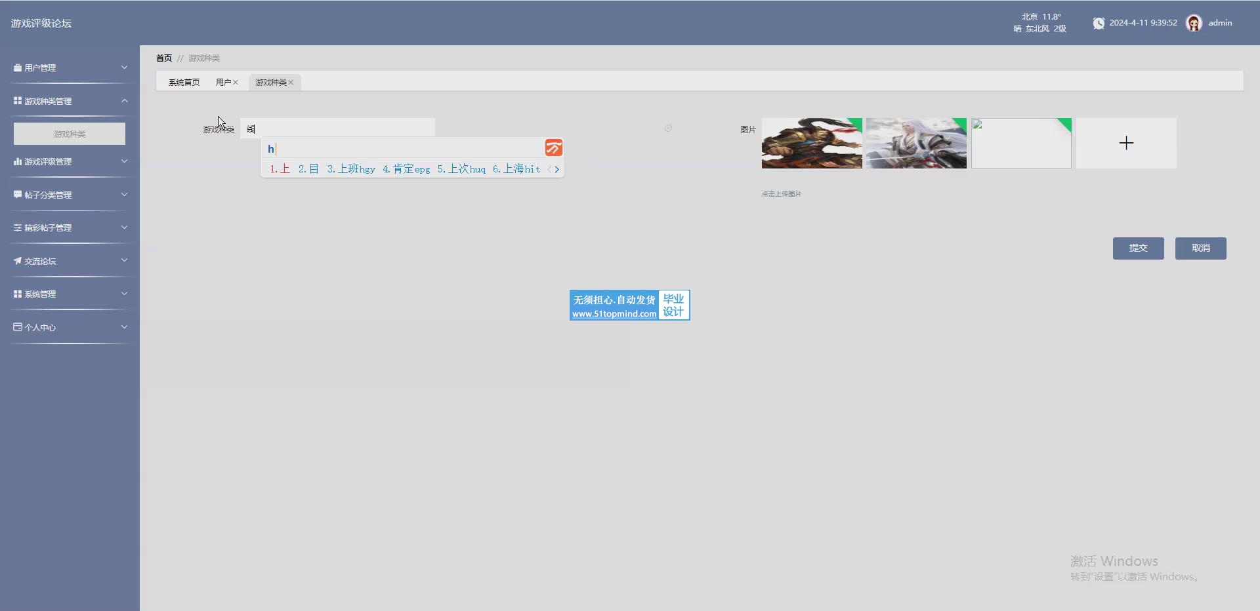1260x611 pixels.
Task: Show the next page of IME candidates
Action: [557, 169]
